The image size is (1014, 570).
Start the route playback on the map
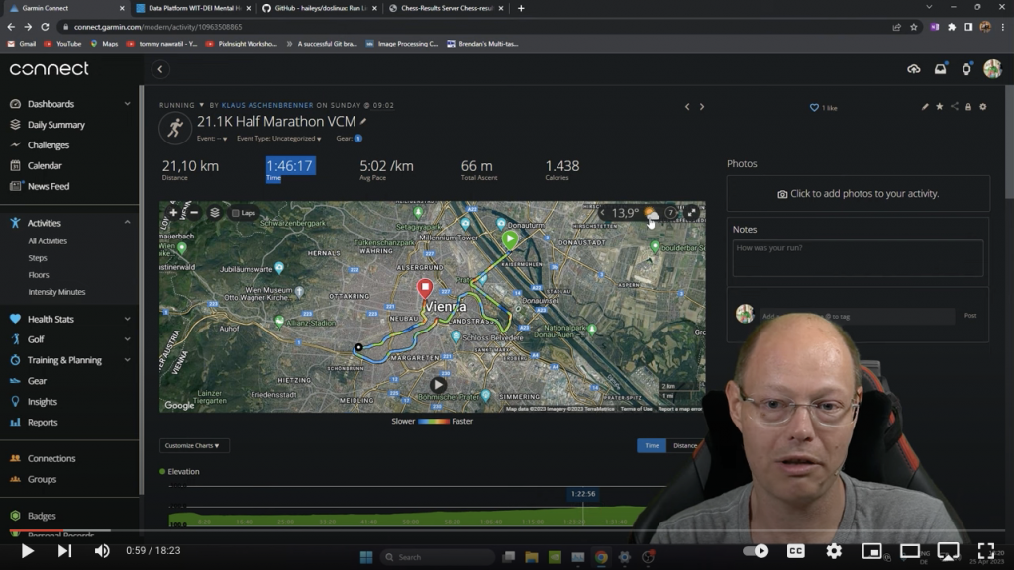coord(438,385)
